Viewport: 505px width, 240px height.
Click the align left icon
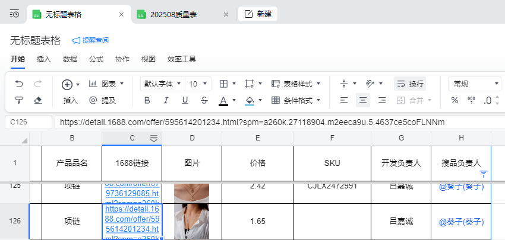coord(344,100)
